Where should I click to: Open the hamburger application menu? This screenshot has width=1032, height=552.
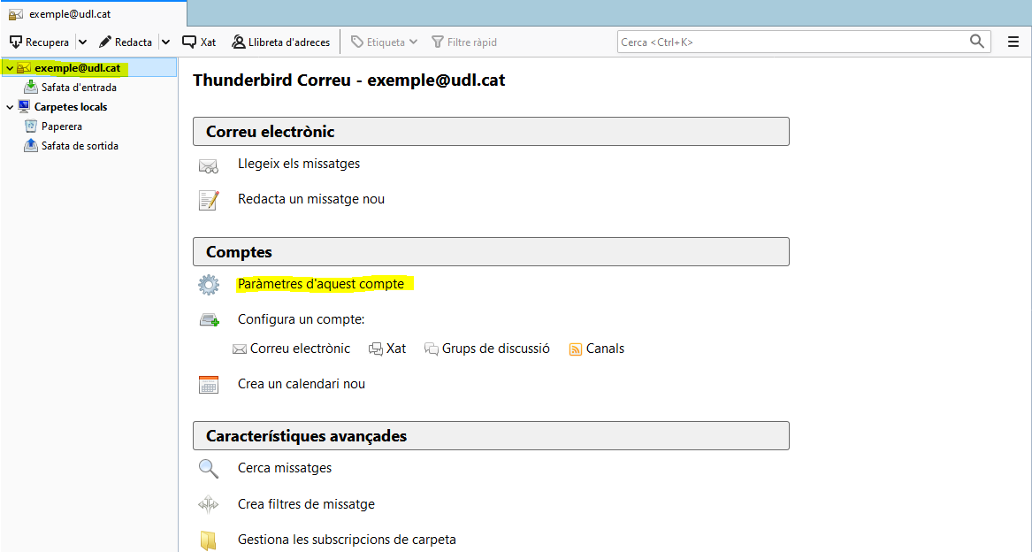click(x=1013, y=42)
